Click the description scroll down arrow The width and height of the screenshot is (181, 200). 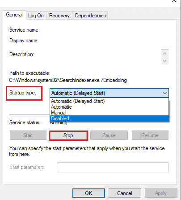click(164, 61)
